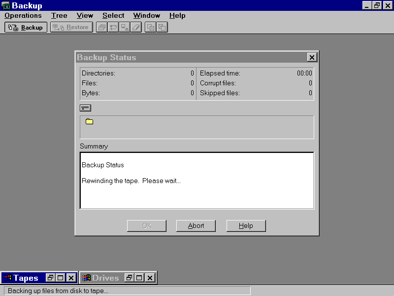Image resolution: width=394 pixels, height=296 pixels.
Task: Open the minimized Tapes window control menu icon
Action: (7, 278)
